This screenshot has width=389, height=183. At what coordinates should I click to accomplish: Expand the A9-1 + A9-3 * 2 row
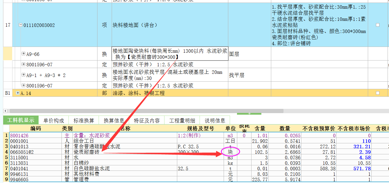click(23, 75)
